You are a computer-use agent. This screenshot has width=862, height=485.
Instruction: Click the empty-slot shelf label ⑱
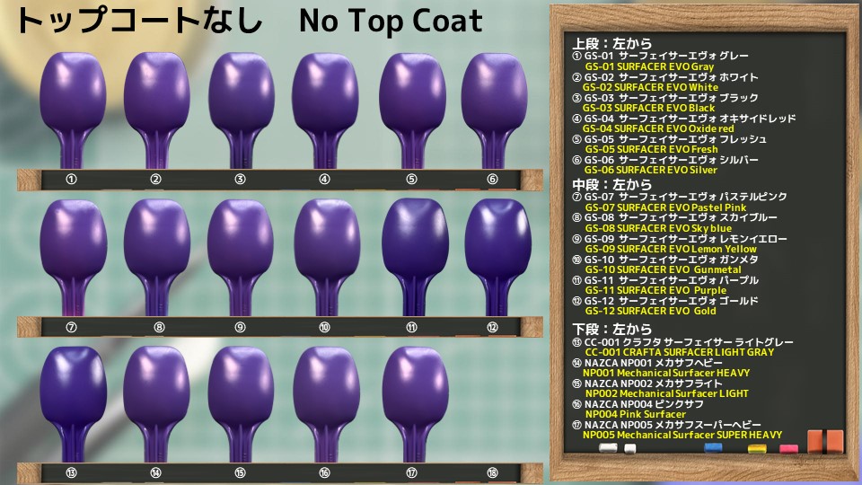point(493,472)
